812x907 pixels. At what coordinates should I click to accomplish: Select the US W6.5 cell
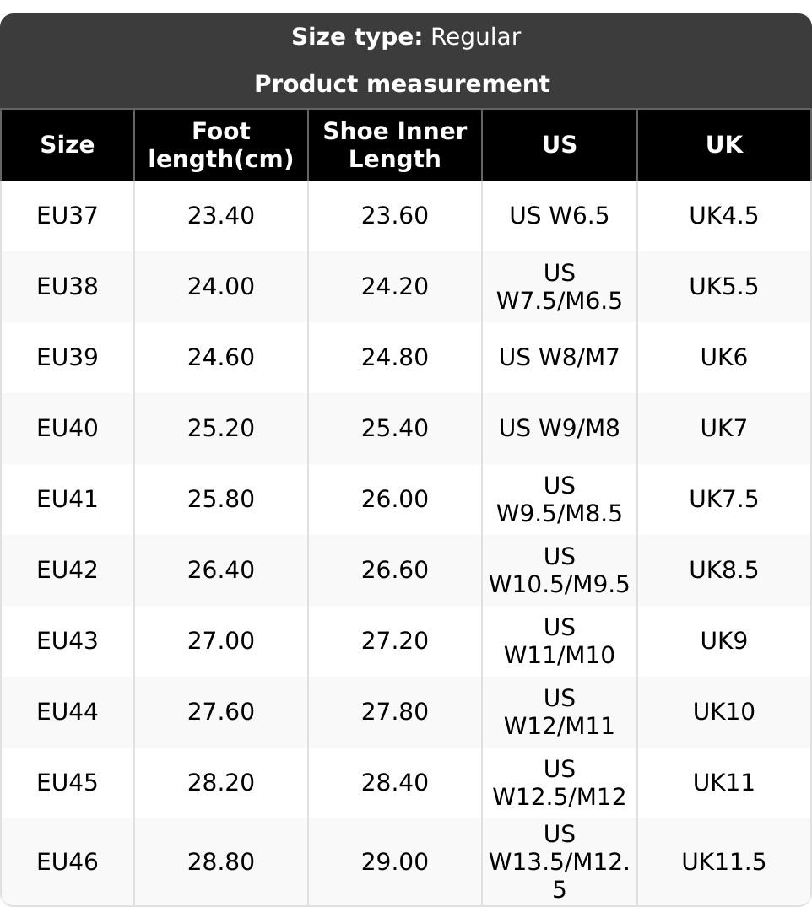[560, 216]
